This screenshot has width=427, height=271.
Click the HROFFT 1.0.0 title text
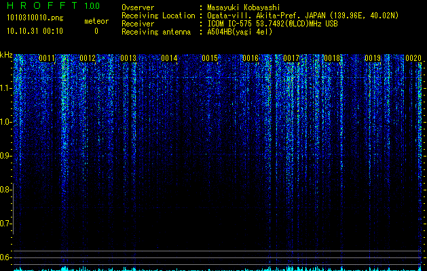coord(54,5)
